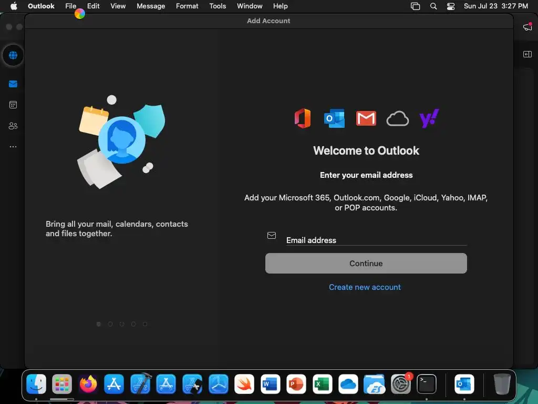538x404 pixels.
Task: Click the Create new account link
Action: tap(365, 287)
